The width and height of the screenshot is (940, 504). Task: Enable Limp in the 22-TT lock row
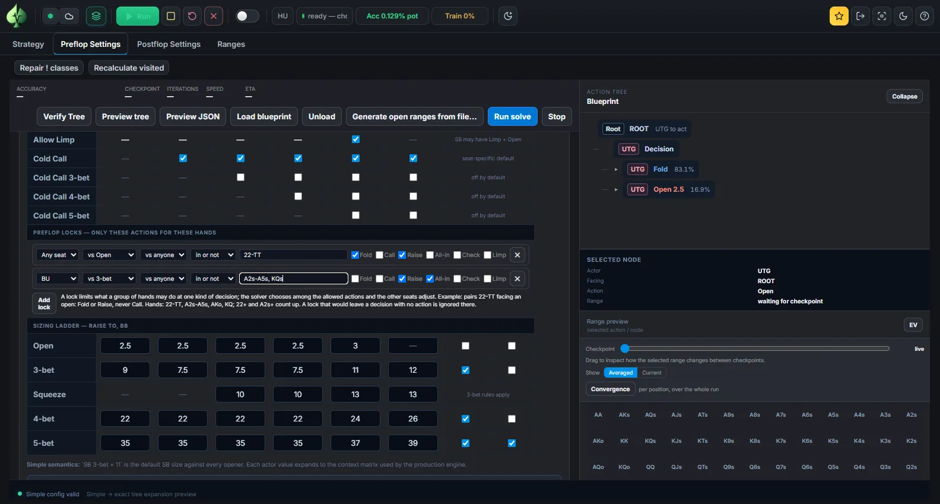[x=487, y=255]
